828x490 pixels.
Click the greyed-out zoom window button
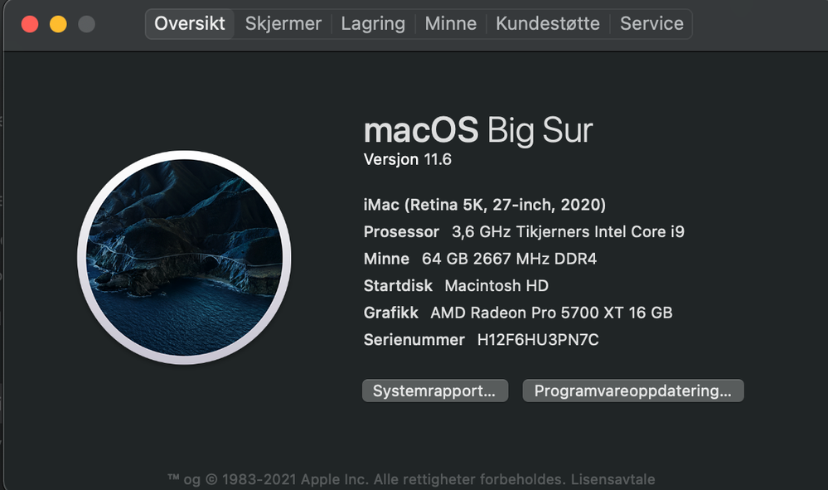86,24
